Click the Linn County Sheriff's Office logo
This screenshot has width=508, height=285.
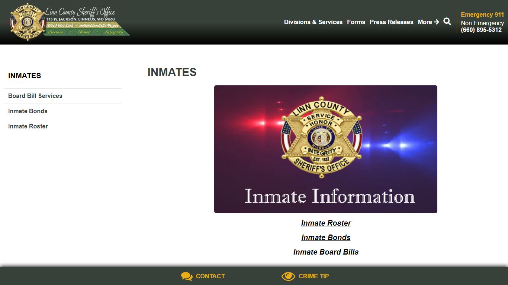[70, 22]
